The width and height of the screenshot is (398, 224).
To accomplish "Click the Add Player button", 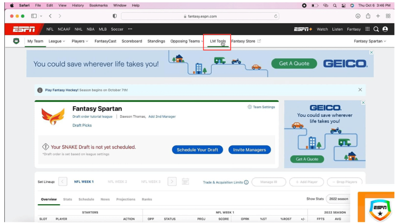I will pos(307,182).
